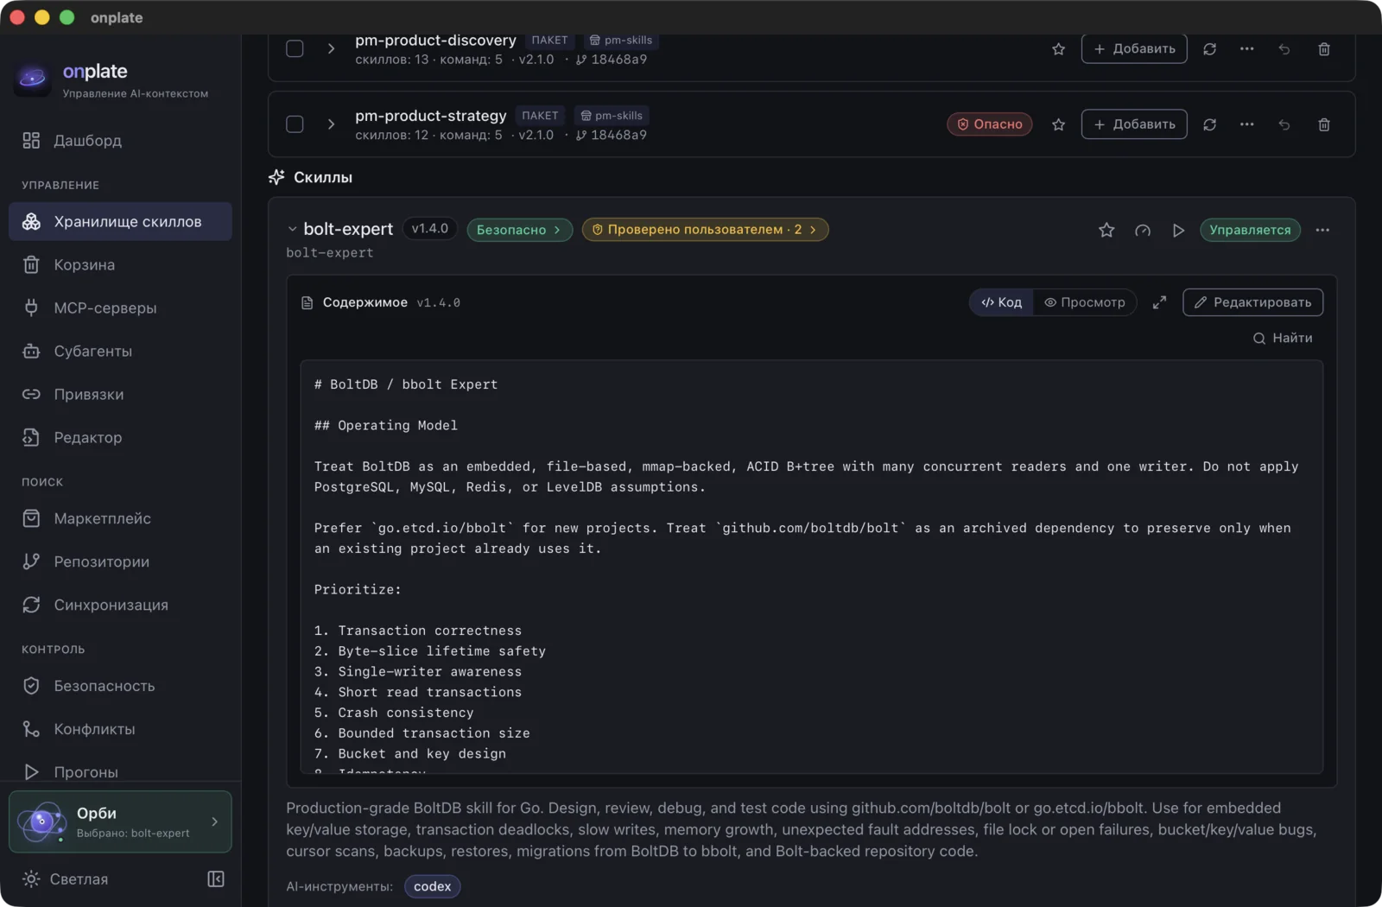This screenshot has width=1382, height=907.
Task: Check the pm-product-discovery checkbox
Action: coord(295,48)
